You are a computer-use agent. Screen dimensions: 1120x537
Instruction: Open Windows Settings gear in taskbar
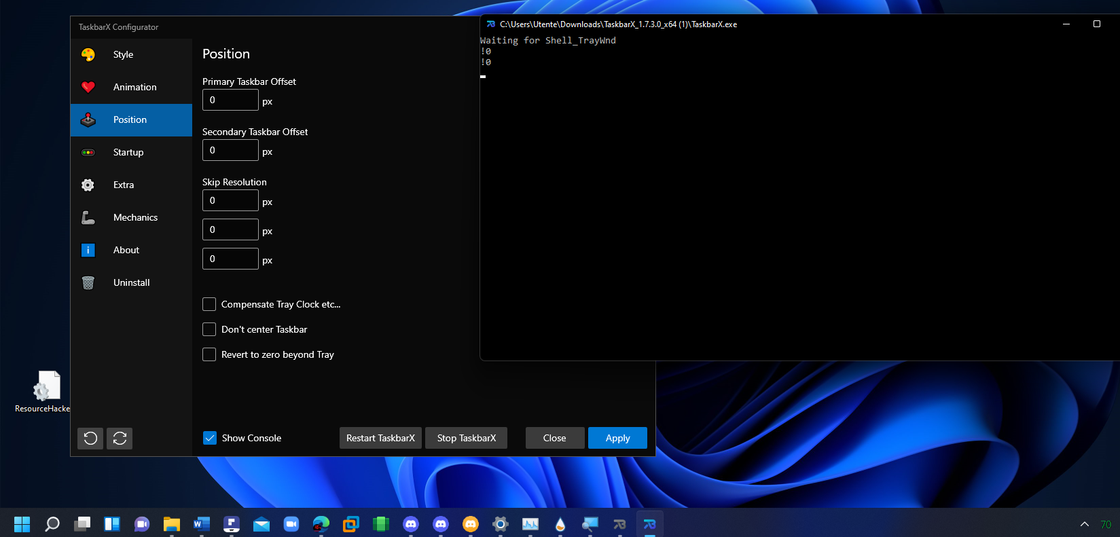[501, 524]
